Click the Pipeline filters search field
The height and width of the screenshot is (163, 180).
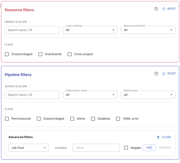click(x=32, y=95)
